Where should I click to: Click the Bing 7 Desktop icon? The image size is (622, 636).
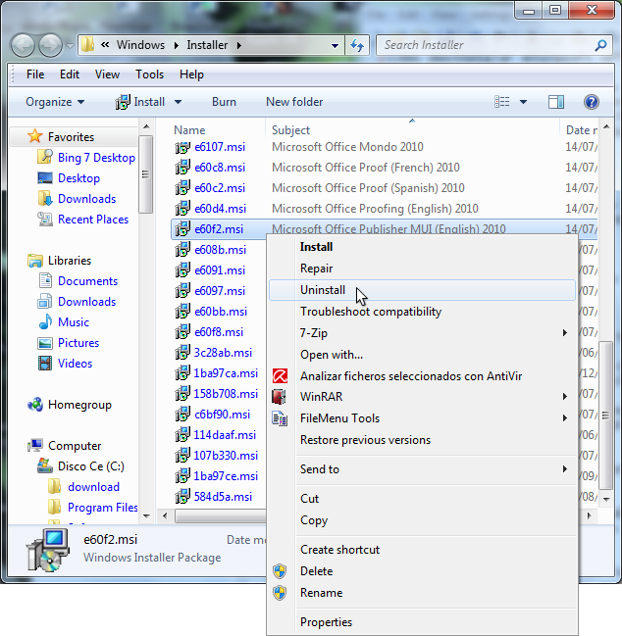[x=45, y=157]
